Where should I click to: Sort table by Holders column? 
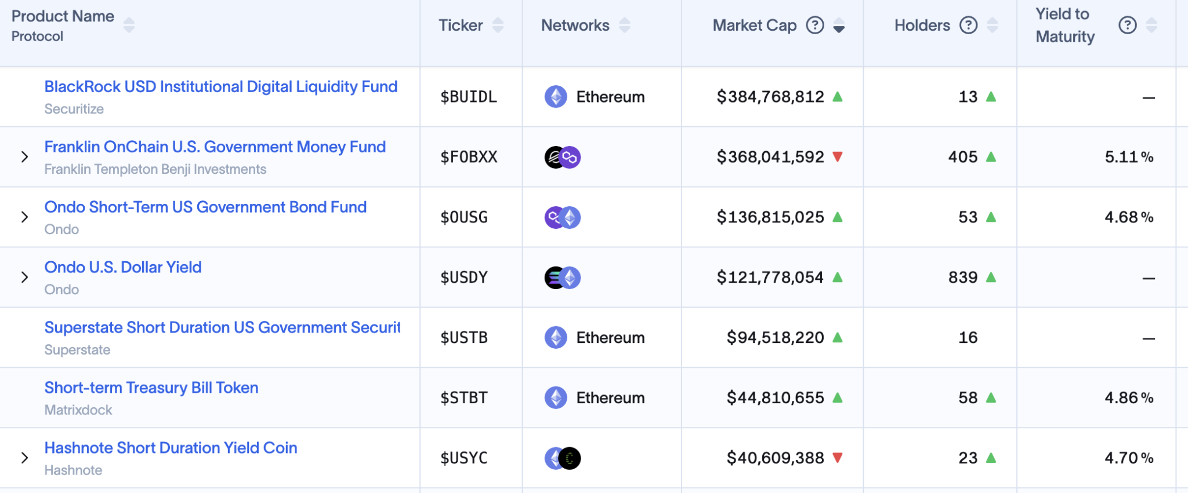[x=993, y=25]
